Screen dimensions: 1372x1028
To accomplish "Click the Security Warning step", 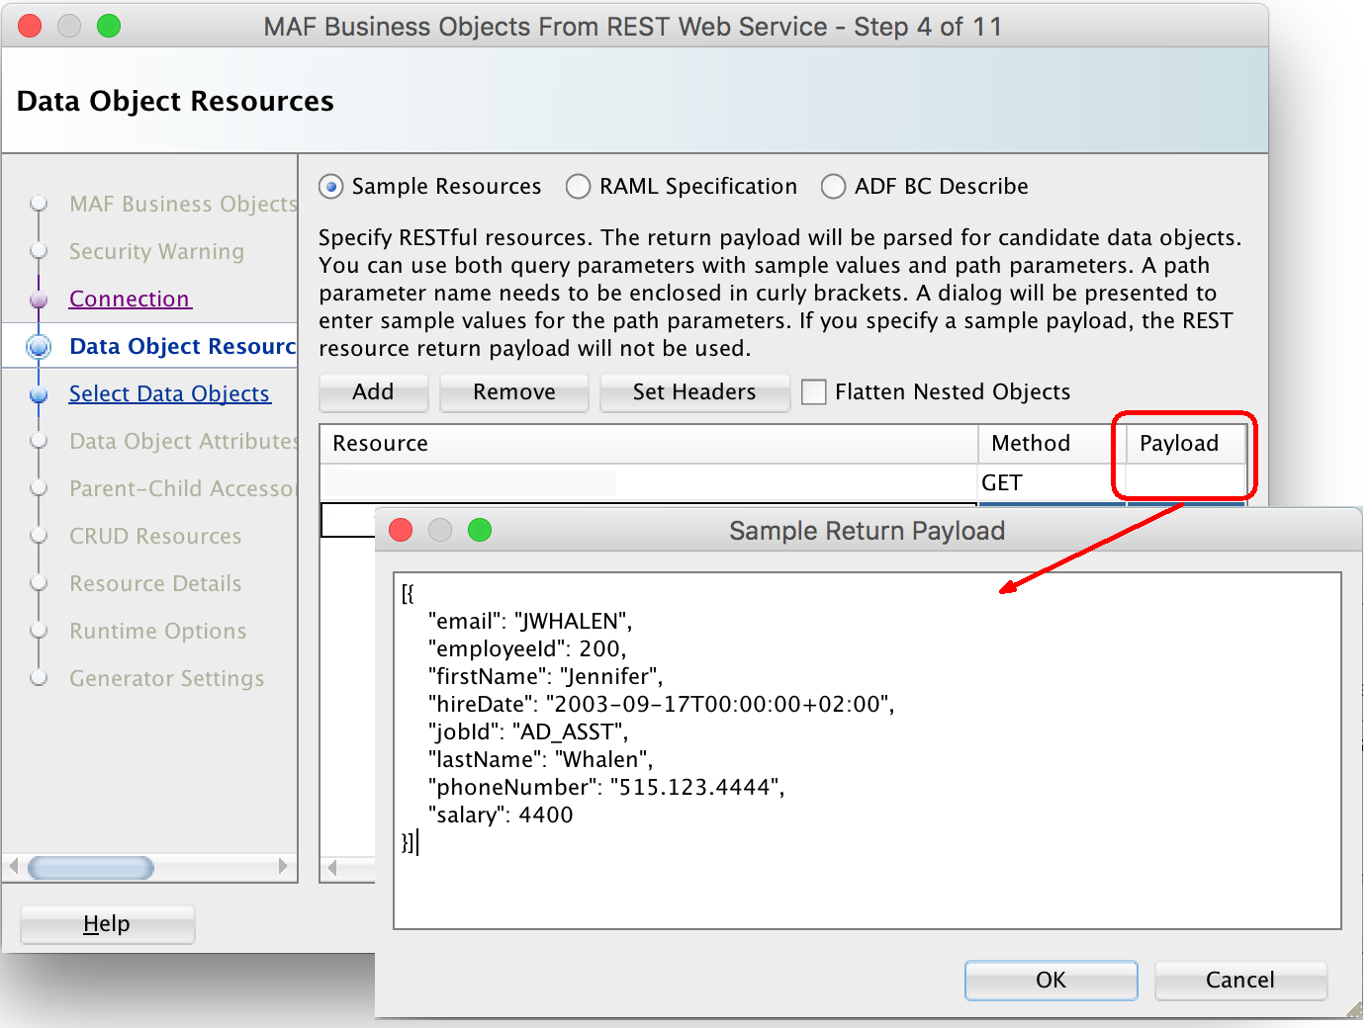I will (x=156, y=251).
